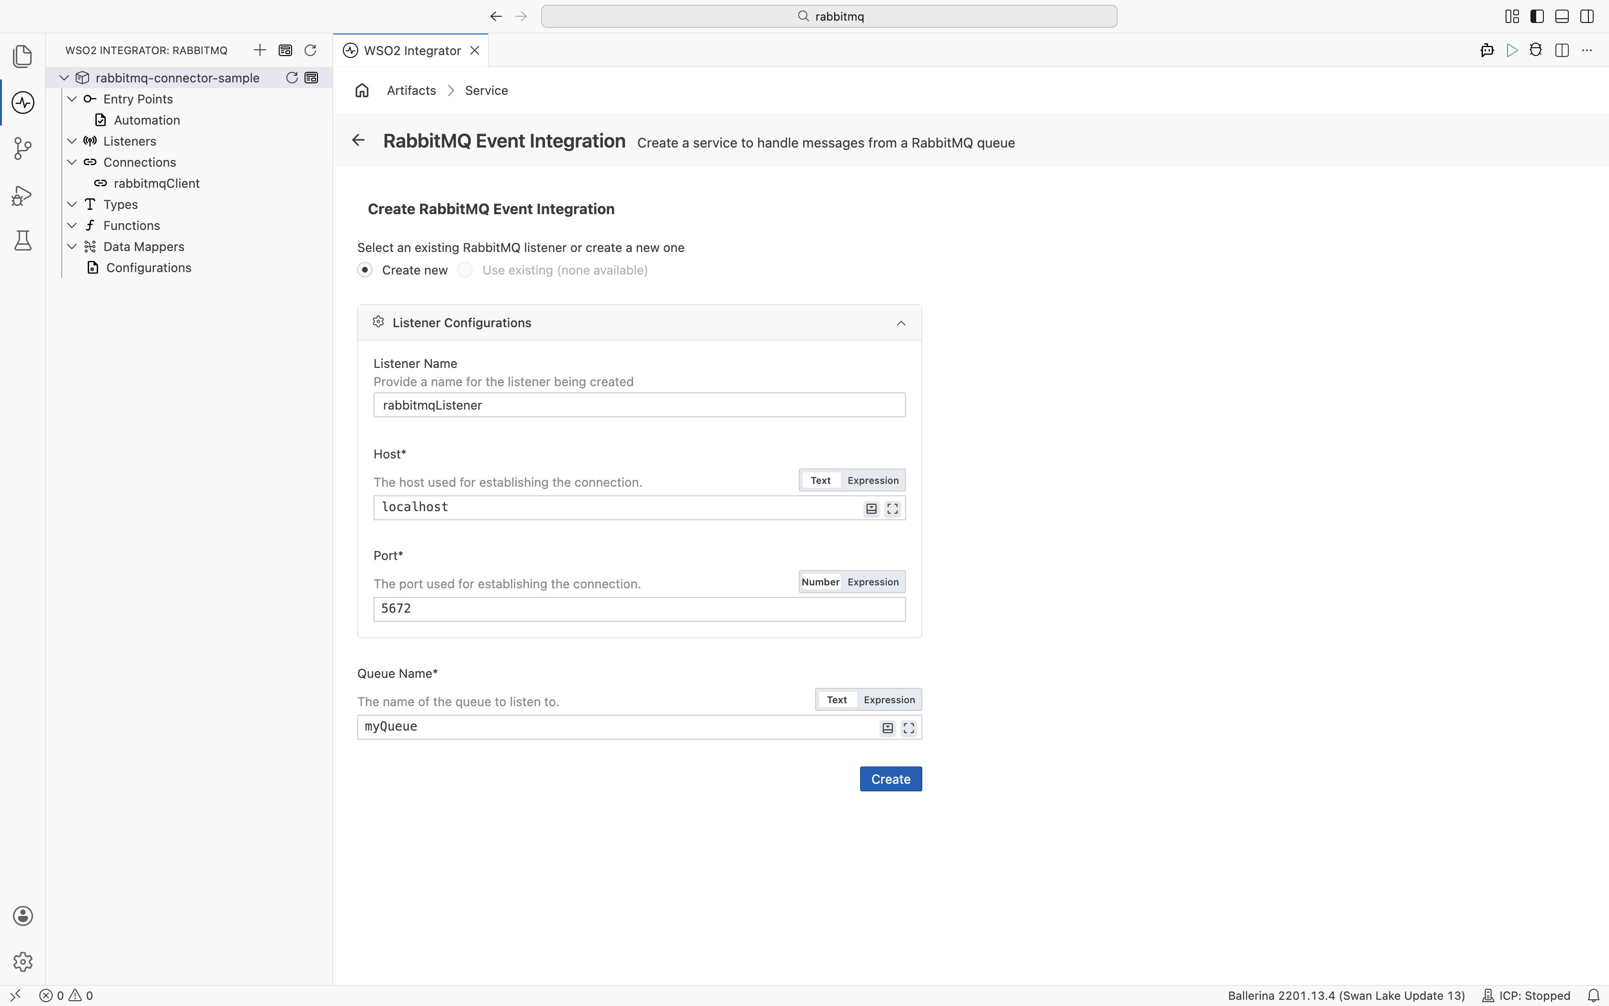
Task: Collapse the Listener Configurations section
Action: pyautogui.click(x=901, y=323)
